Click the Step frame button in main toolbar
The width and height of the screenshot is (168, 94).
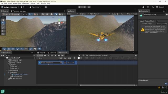tap(89, 7)
